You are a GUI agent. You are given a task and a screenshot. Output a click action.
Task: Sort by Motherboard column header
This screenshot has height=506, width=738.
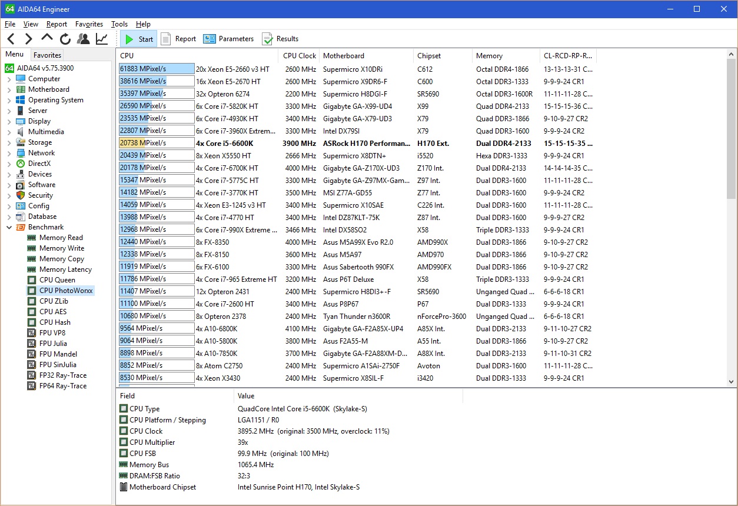[x=366, y=56]
